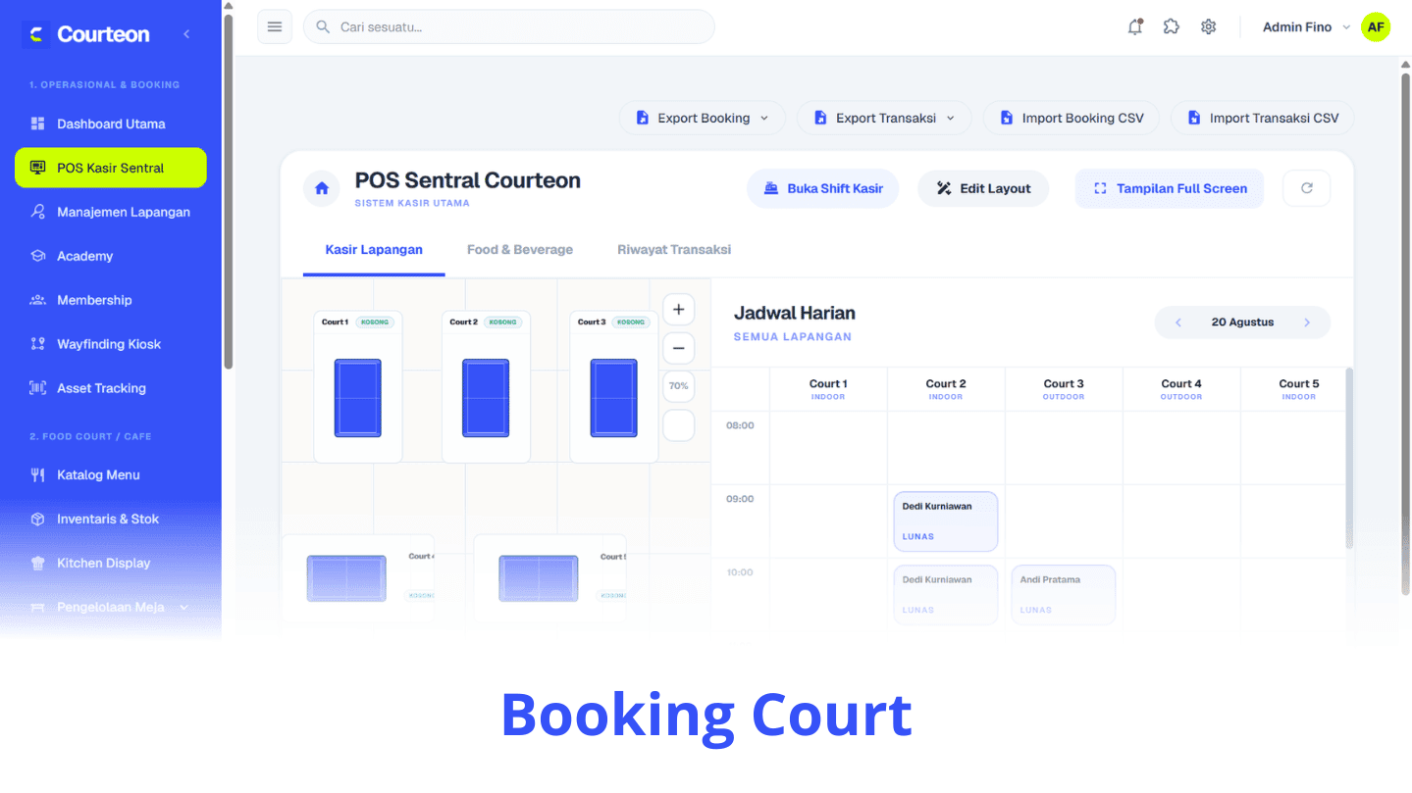Viewport: 1412px width, 793px height.
Task: Go to previous date with left arrow
Action: pos(1178,322)
